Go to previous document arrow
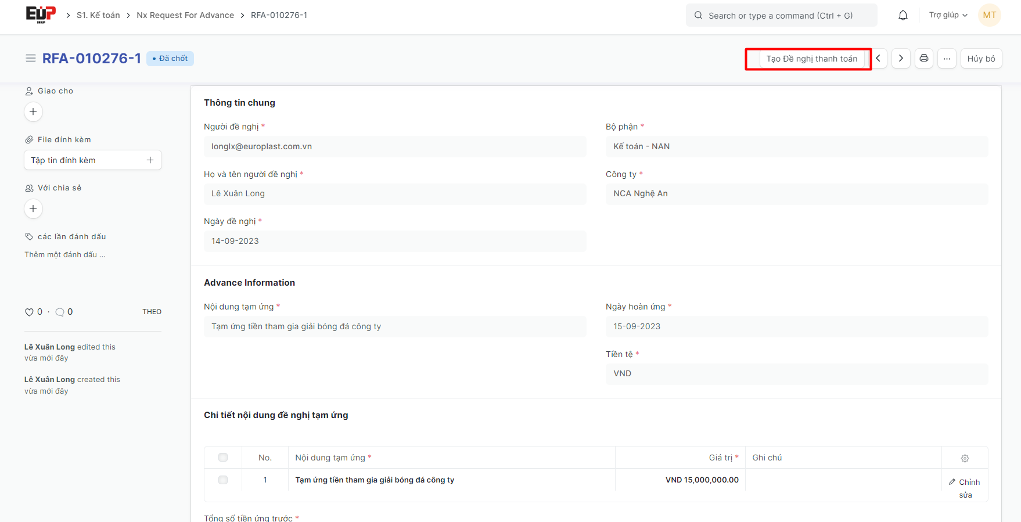1021x522 pixels. 878,59
